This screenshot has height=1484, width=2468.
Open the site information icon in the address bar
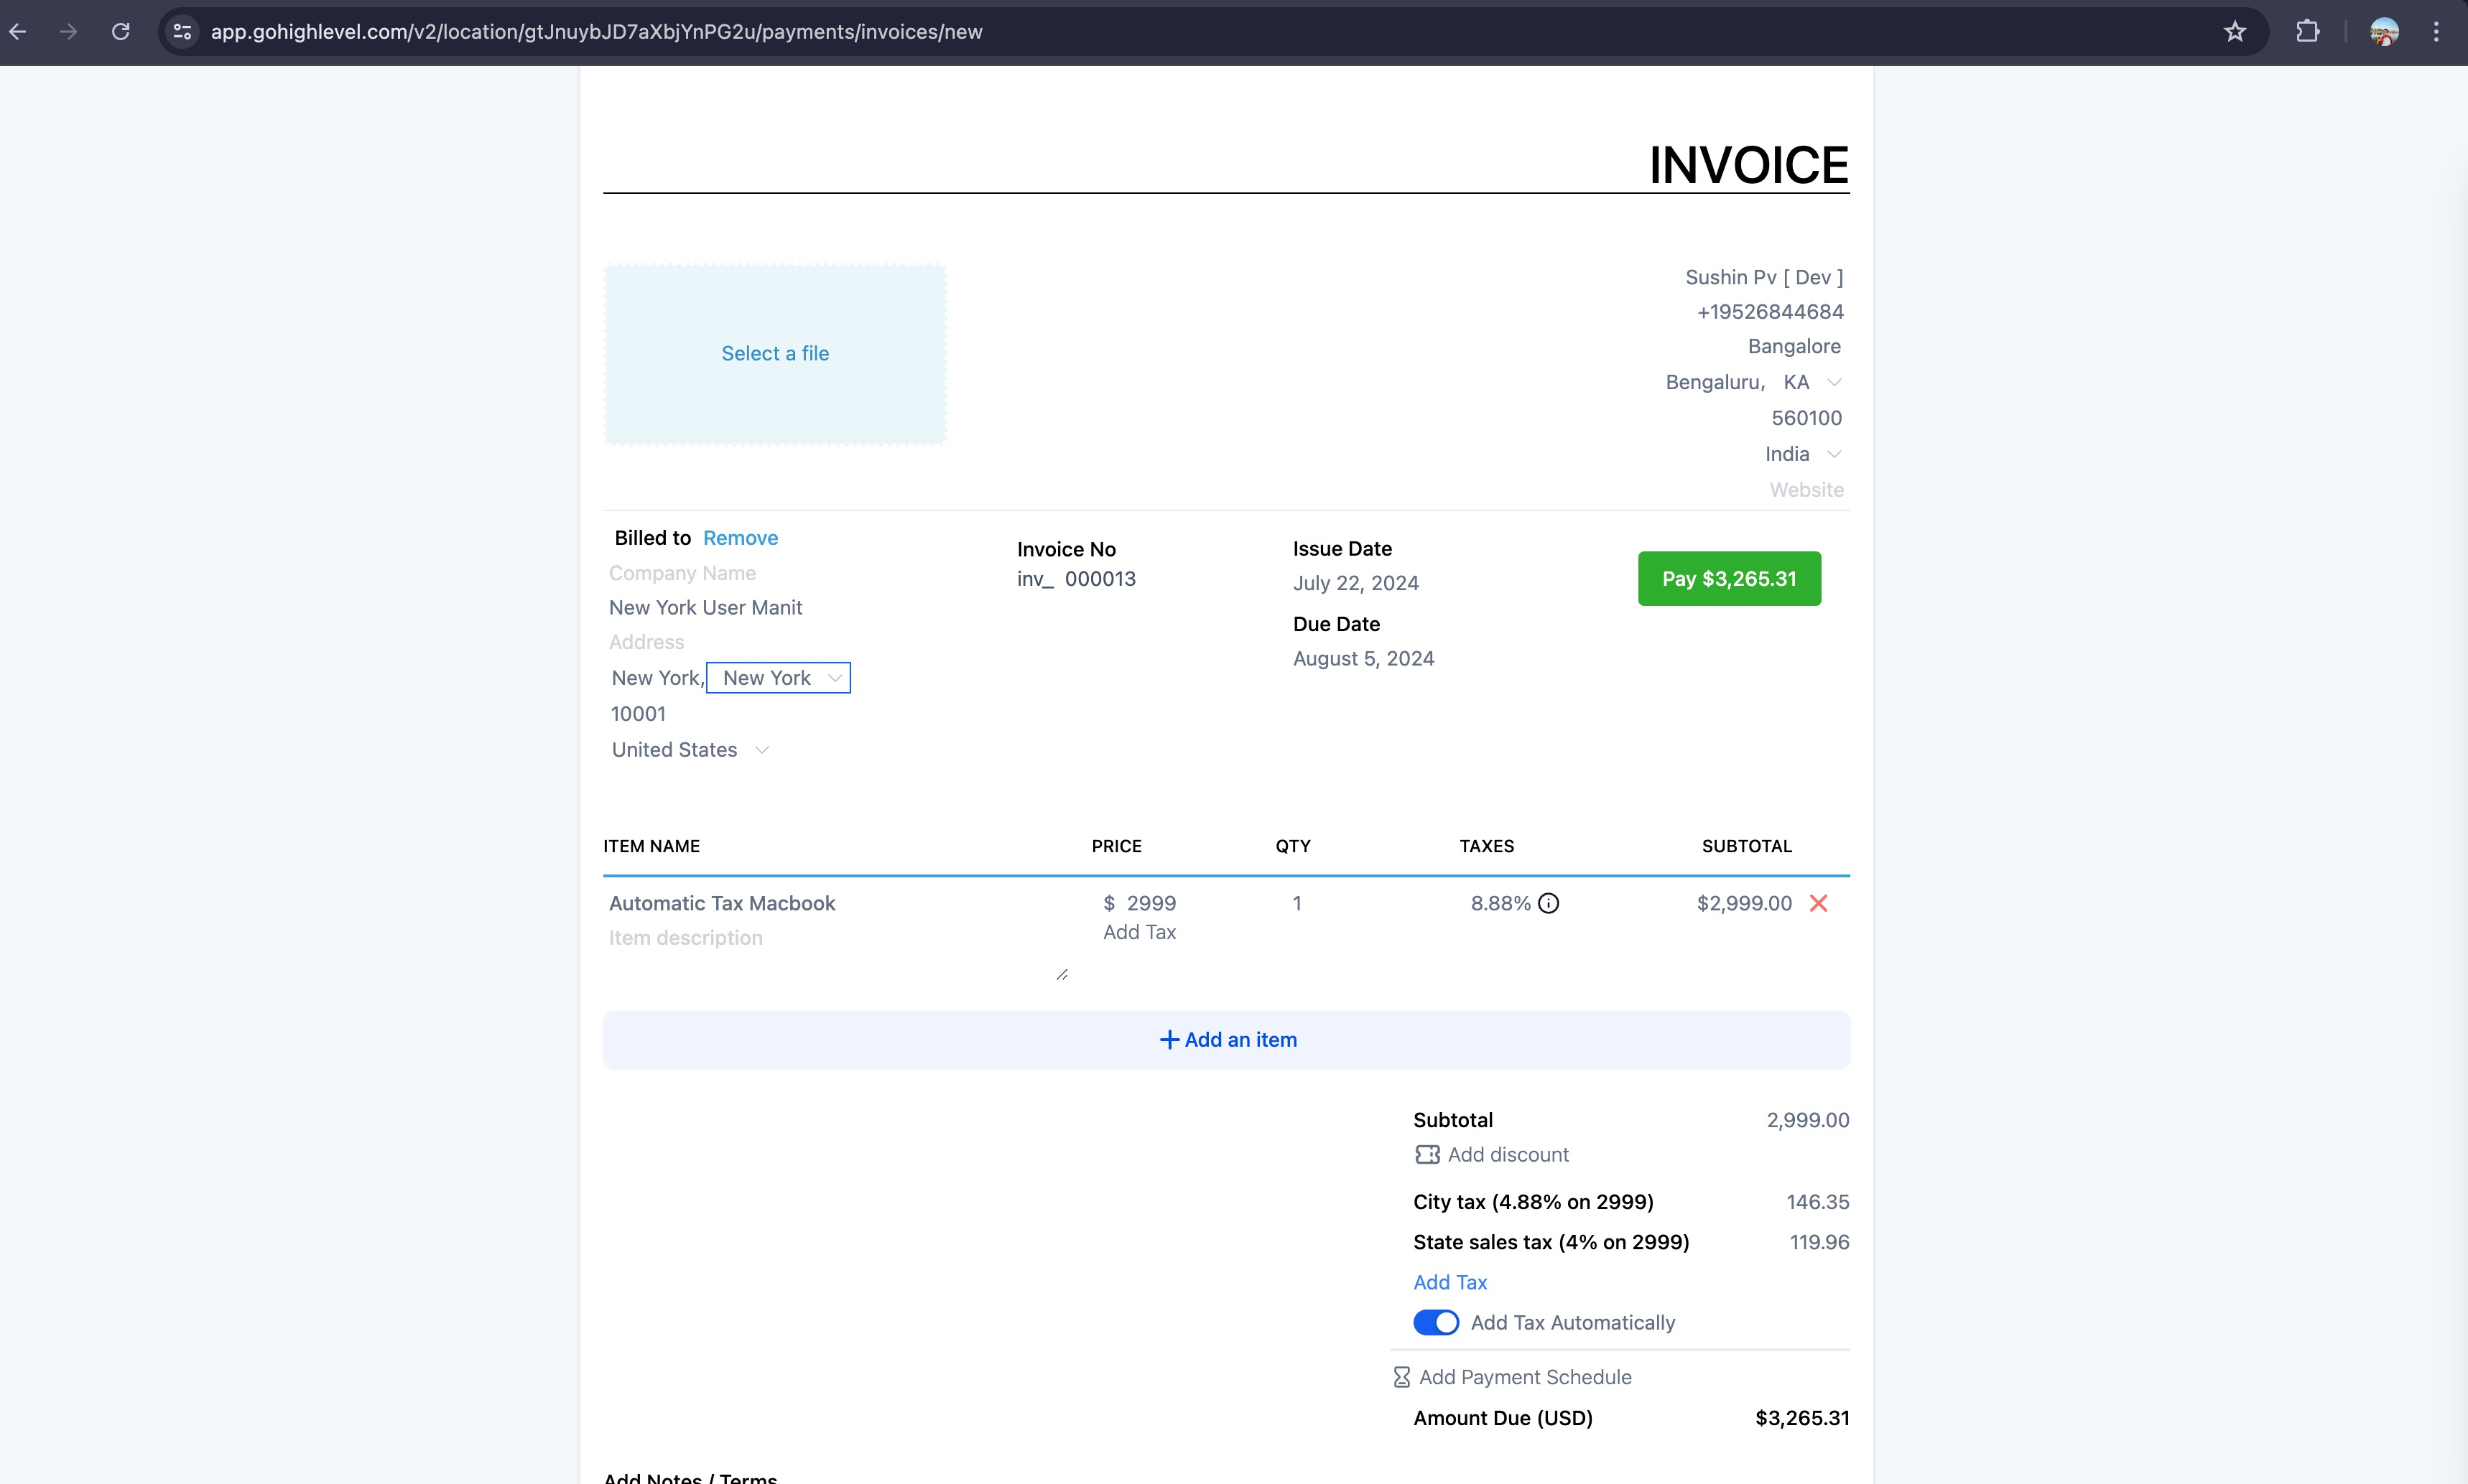(182, 32)
